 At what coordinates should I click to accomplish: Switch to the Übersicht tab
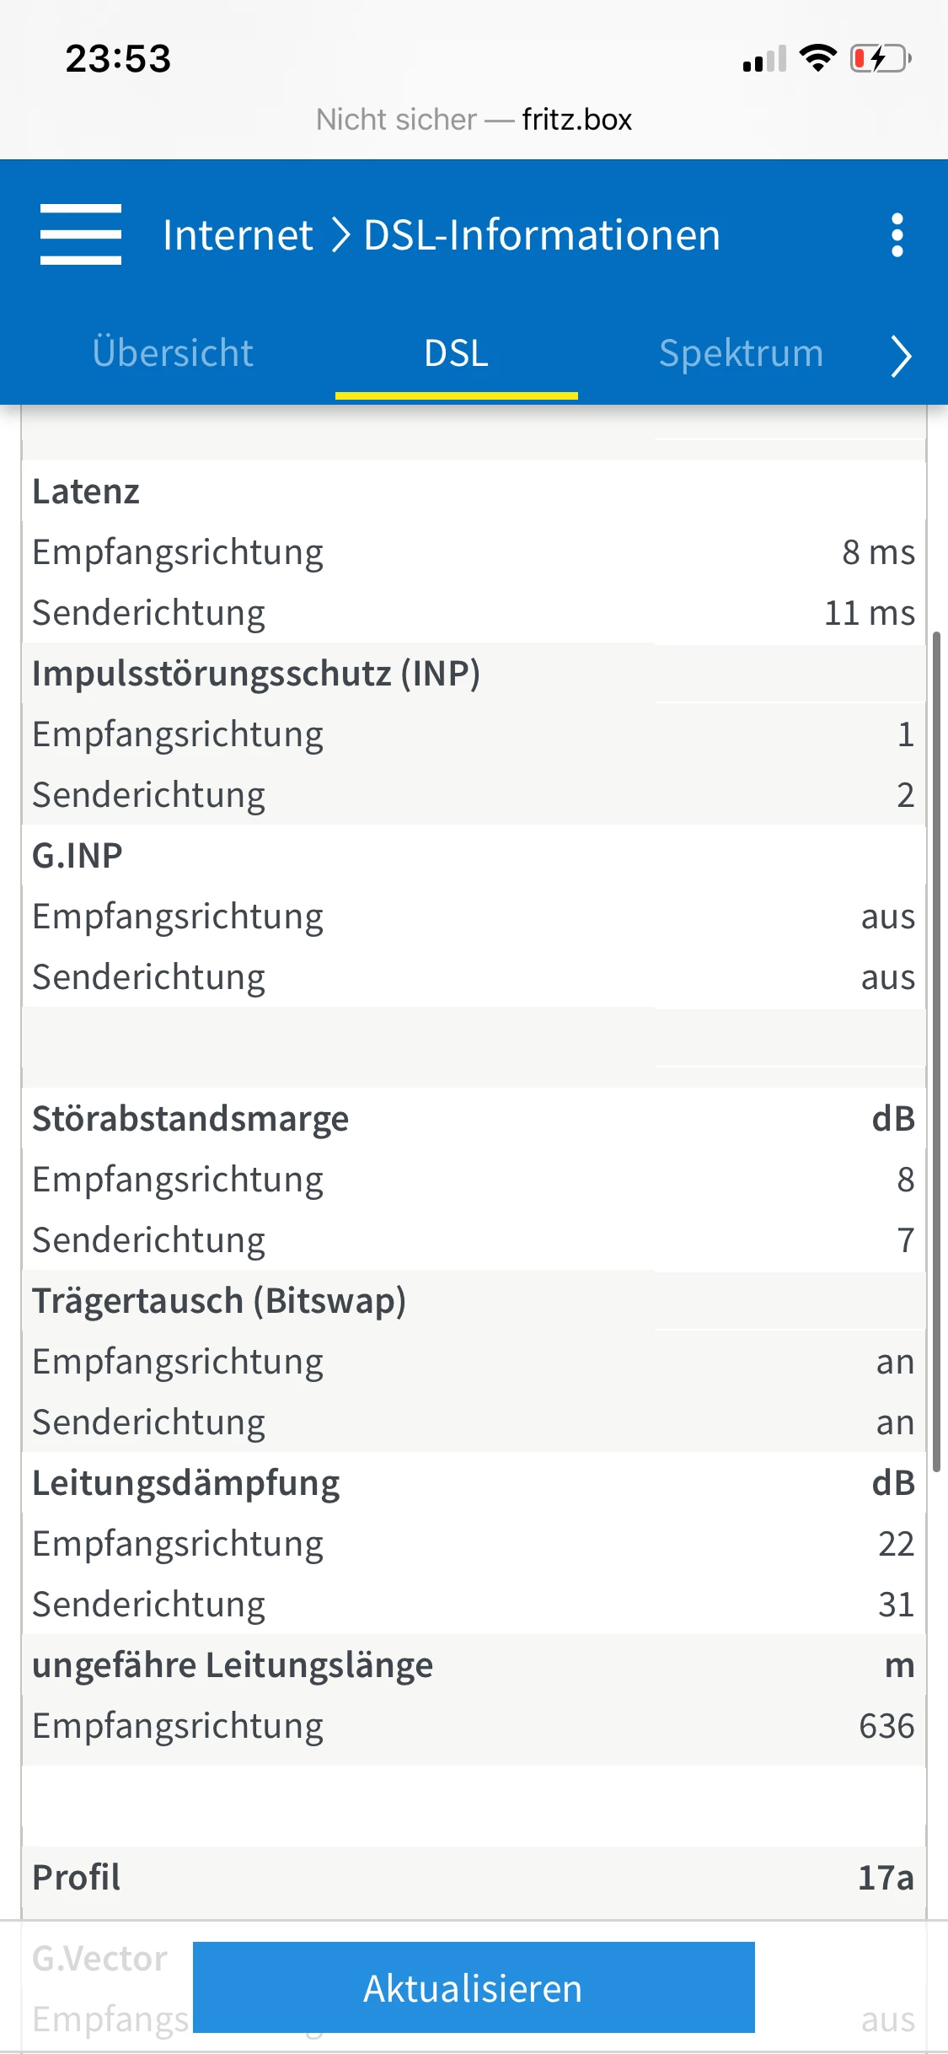(173, 353)
